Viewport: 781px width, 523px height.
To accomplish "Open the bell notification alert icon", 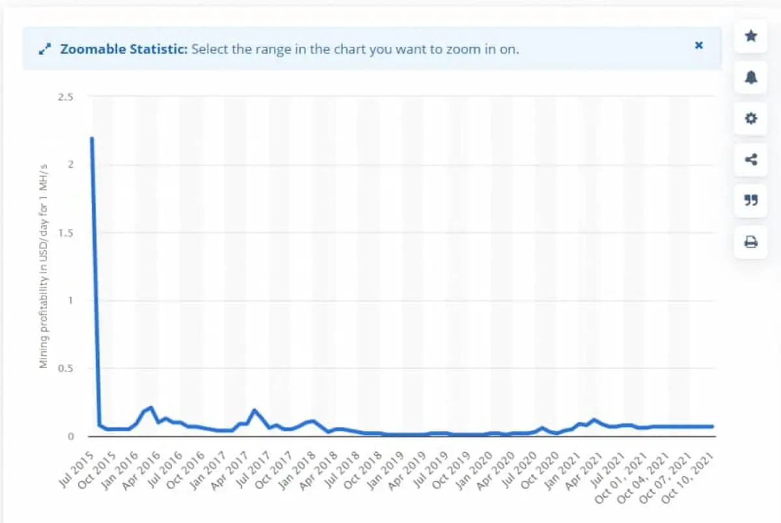I will point(750,77).
